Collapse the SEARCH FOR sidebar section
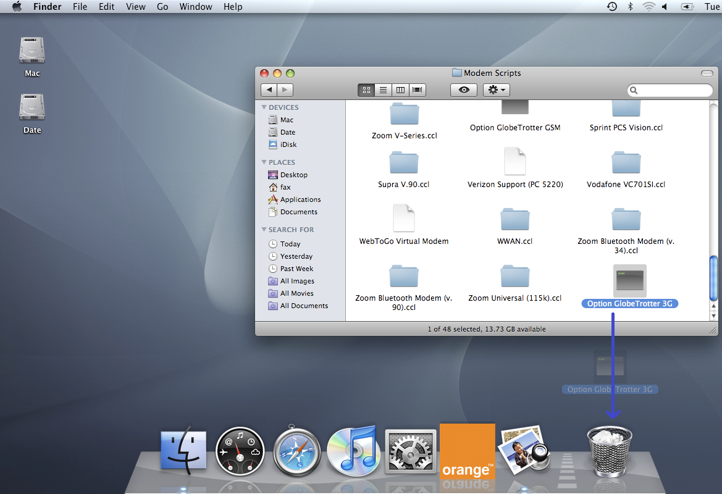The height and width of the screenshot is (494, 722). [x=264, y=229]
